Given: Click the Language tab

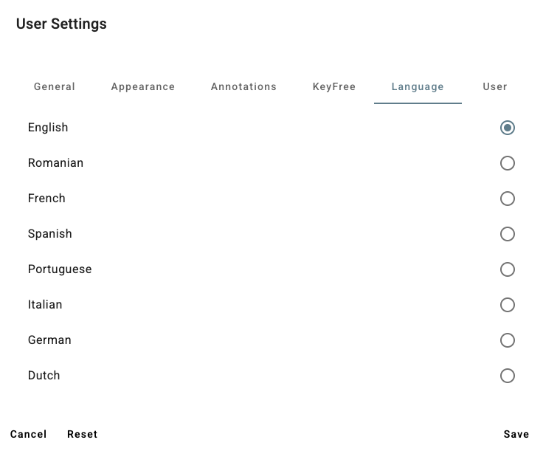Looking at the screenshot, I should 418,86.
